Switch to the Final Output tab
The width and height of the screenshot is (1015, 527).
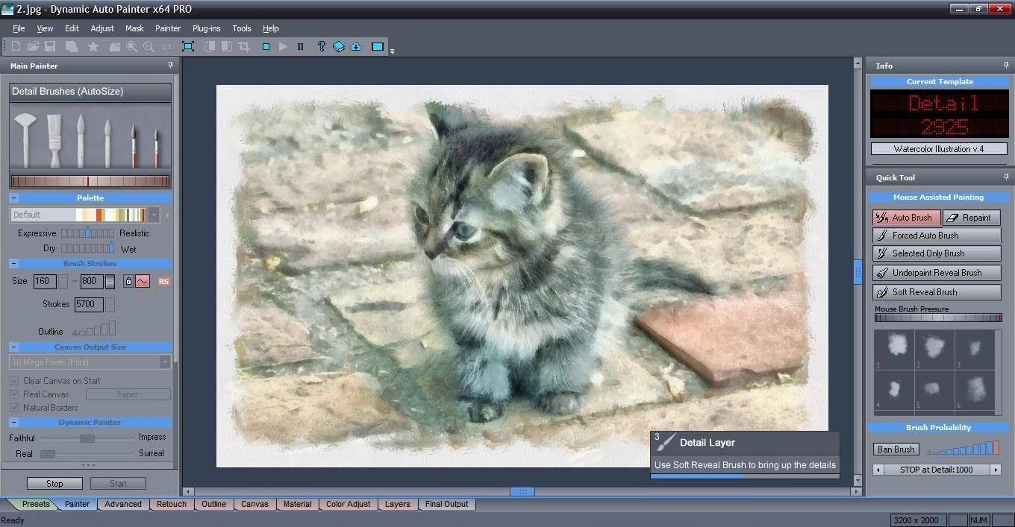coord(446,504)
